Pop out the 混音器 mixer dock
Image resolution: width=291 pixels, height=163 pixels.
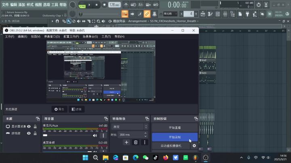106,119
